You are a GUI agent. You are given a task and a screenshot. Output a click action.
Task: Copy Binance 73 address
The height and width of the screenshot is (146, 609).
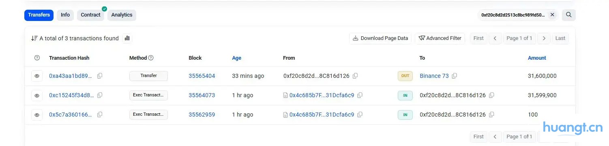(455, 76)
